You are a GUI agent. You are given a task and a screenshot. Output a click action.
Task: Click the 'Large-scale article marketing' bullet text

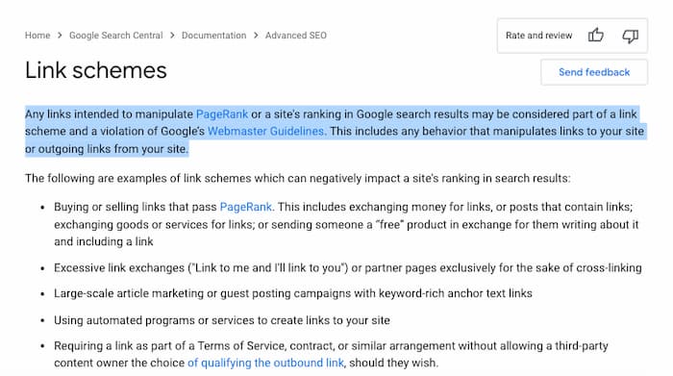point(293,293)
